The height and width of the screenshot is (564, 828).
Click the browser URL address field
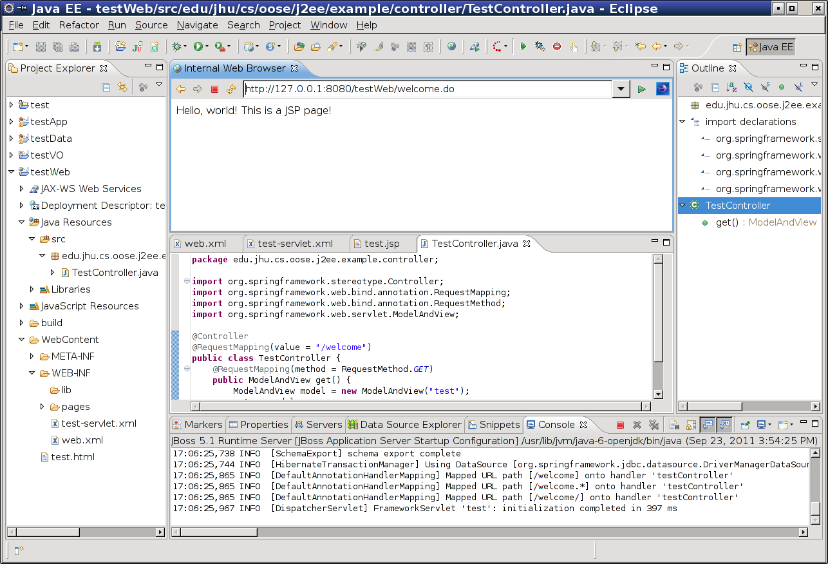428,89
